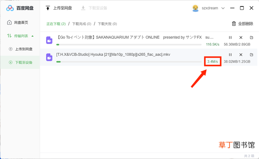This screenshot has height=159, width=259.
Task: Cancel the Hyouka [21] mkv download
Action: [x=241, y=54]
